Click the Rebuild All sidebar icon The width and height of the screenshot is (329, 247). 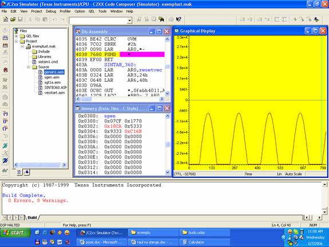pyautogui.click(x=5, y=45)
